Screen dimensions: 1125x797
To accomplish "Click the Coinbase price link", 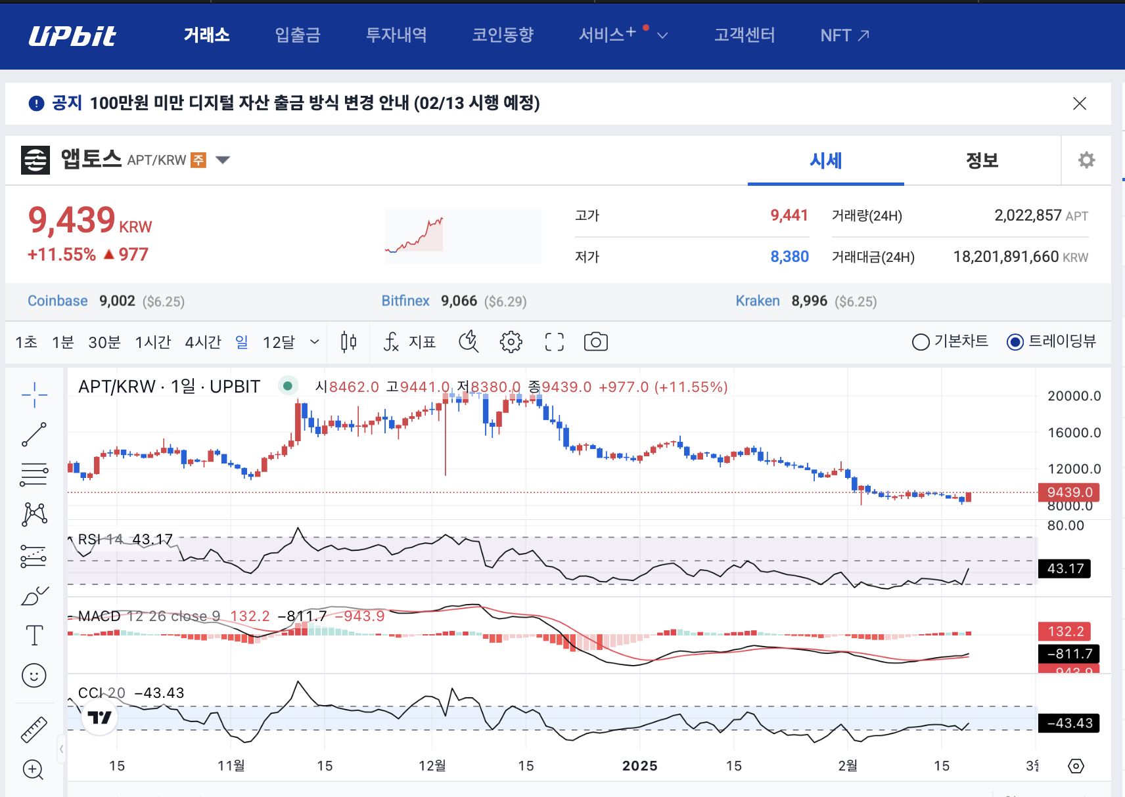I will 58,301.
